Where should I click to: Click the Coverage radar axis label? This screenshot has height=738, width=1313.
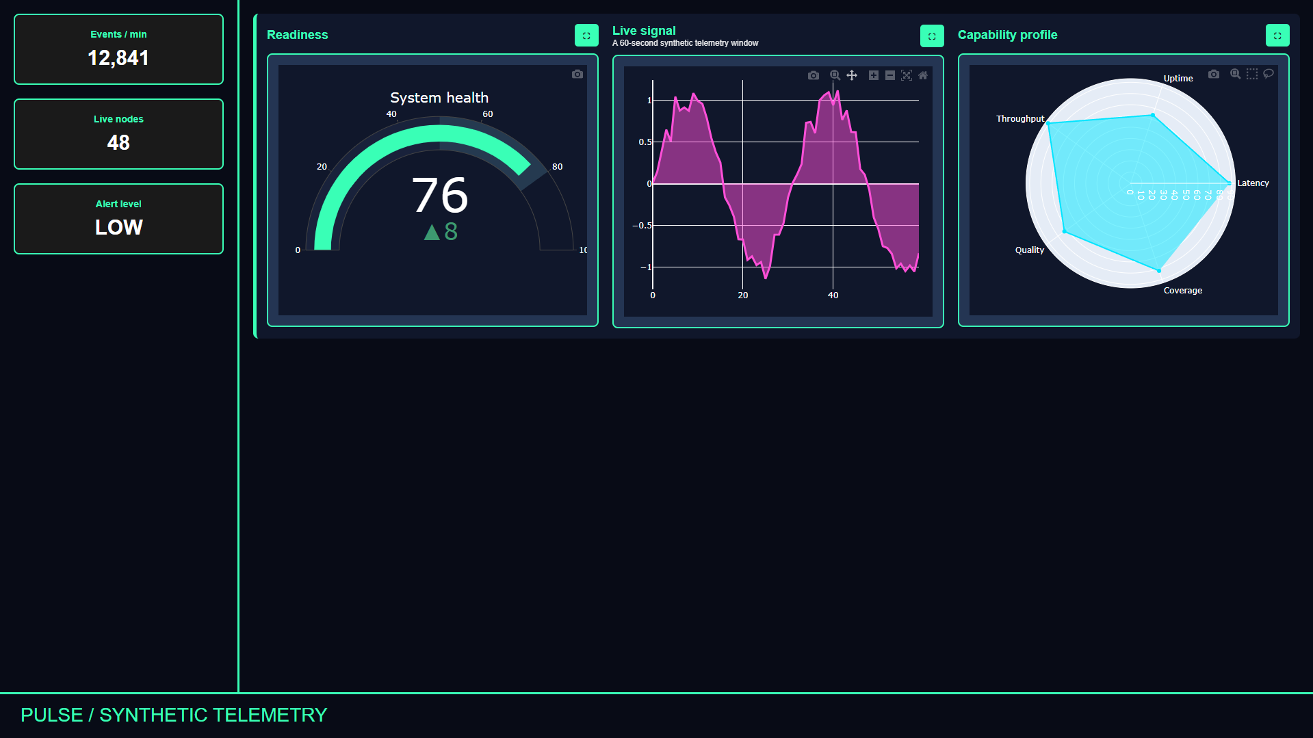[x=1183, y=291]
